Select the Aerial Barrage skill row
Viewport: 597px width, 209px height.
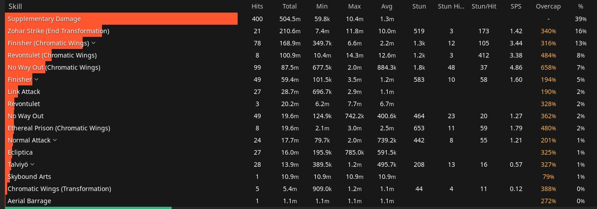(x=298, y=201)
